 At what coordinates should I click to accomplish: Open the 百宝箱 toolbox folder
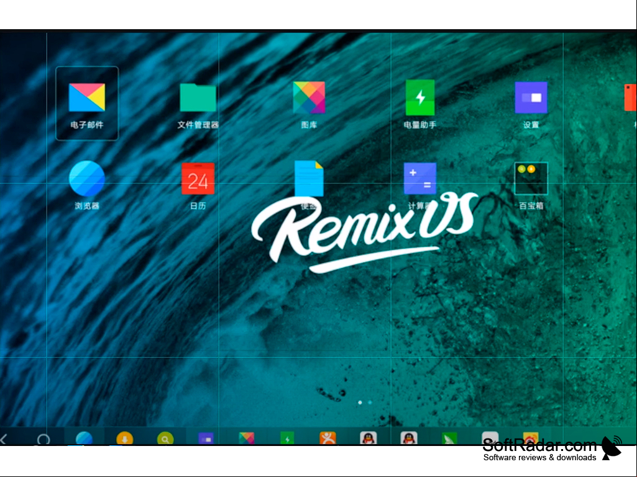tap(531, 179)
